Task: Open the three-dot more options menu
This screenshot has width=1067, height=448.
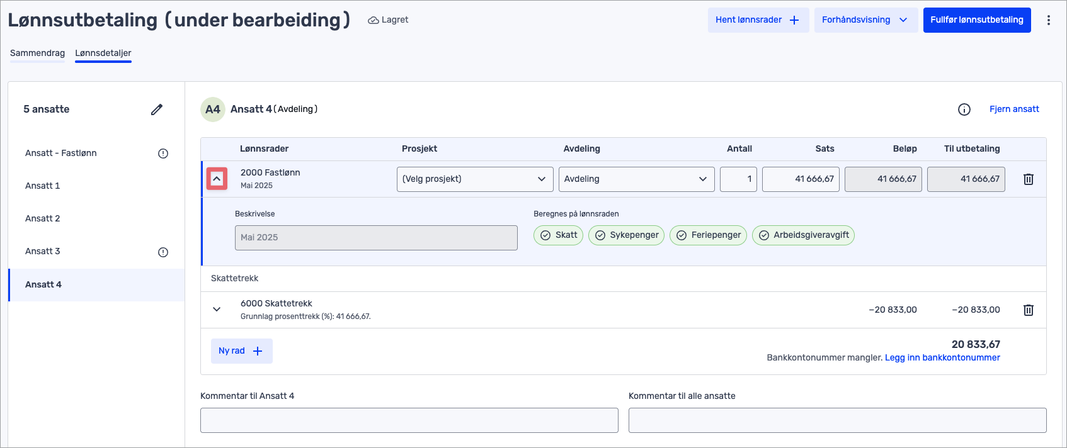Action: click(x=1048, y=20)
